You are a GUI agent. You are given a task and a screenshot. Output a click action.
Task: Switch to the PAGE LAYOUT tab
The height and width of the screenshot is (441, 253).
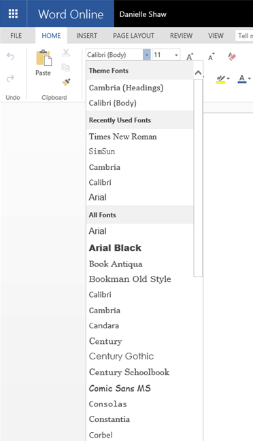[133, 36]
